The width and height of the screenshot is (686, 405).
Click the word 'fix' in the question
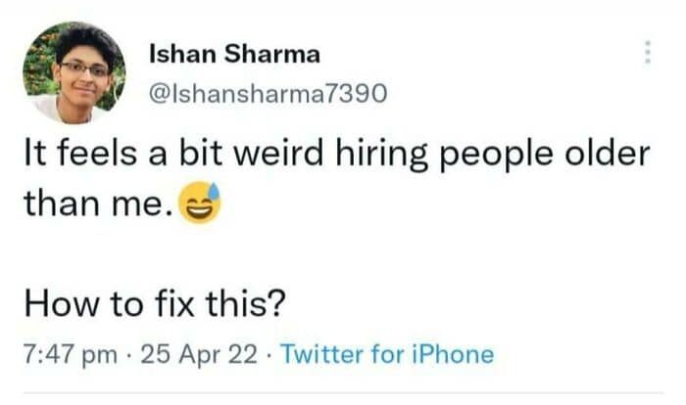pyautogui.click(x=171, y=306)
